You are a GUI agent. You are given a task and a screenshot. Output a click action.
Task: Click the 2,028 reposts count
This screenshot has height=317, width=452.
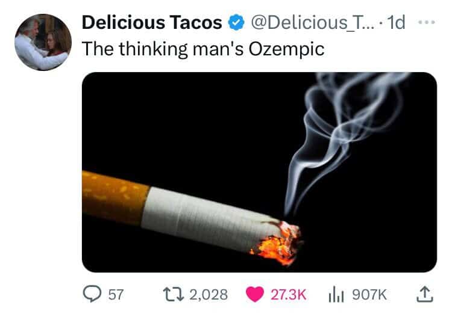209,295
